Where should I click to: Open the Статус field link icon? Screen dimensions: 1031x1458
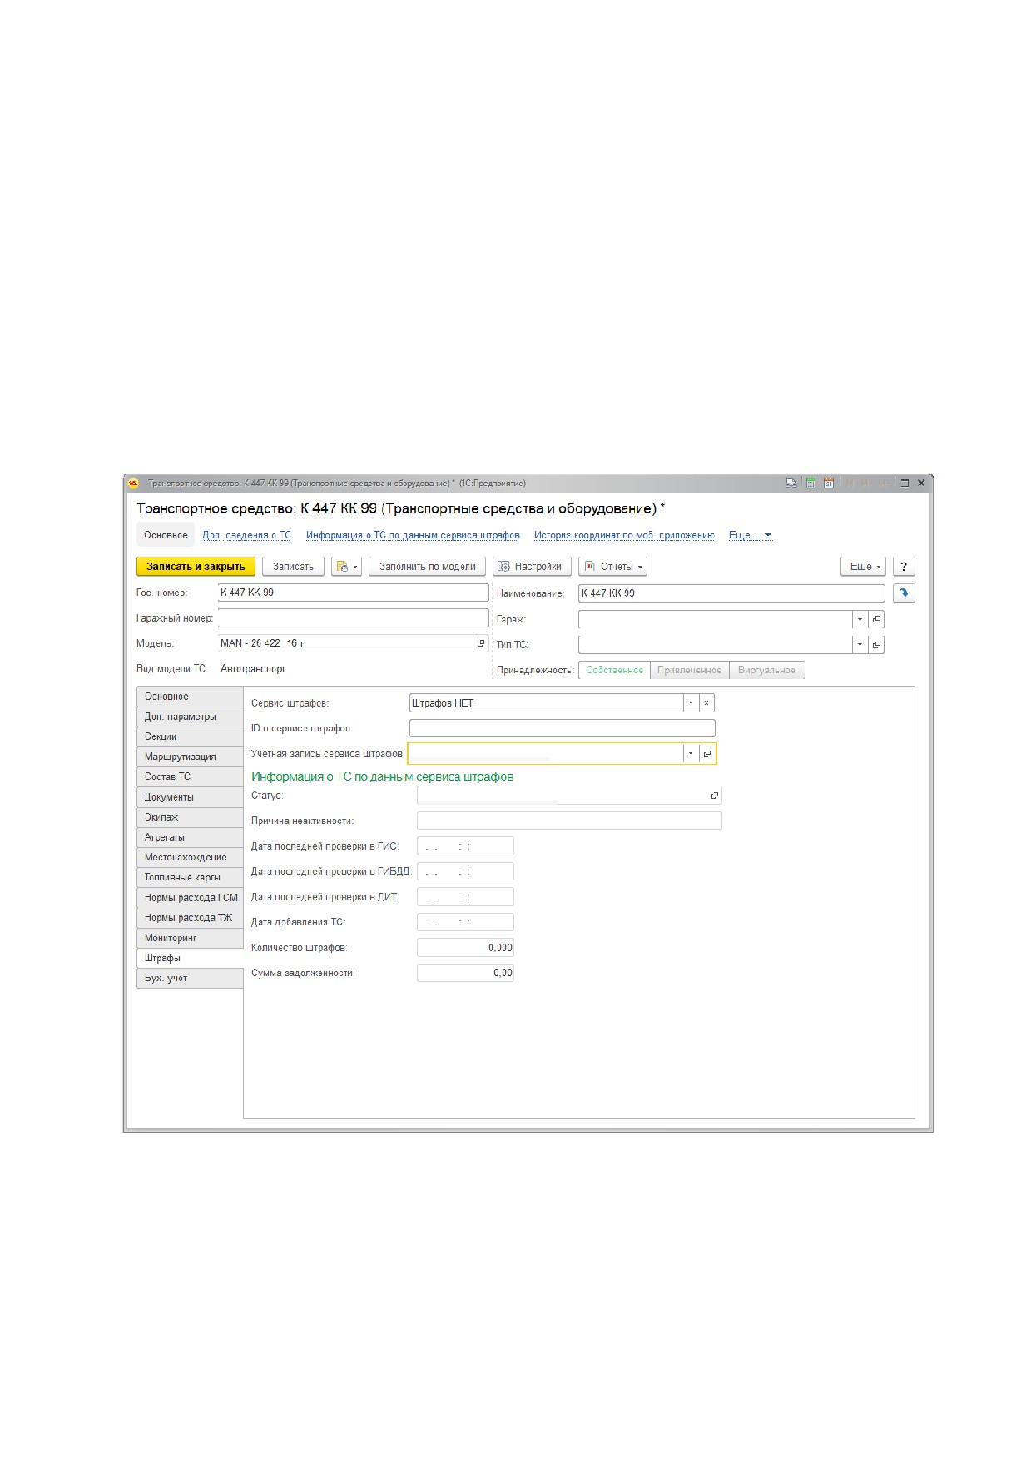(x=714, y=796)
